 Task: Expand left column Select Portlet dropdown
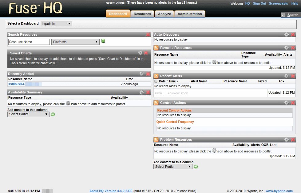pyautogui.click(x=28, y=114)
